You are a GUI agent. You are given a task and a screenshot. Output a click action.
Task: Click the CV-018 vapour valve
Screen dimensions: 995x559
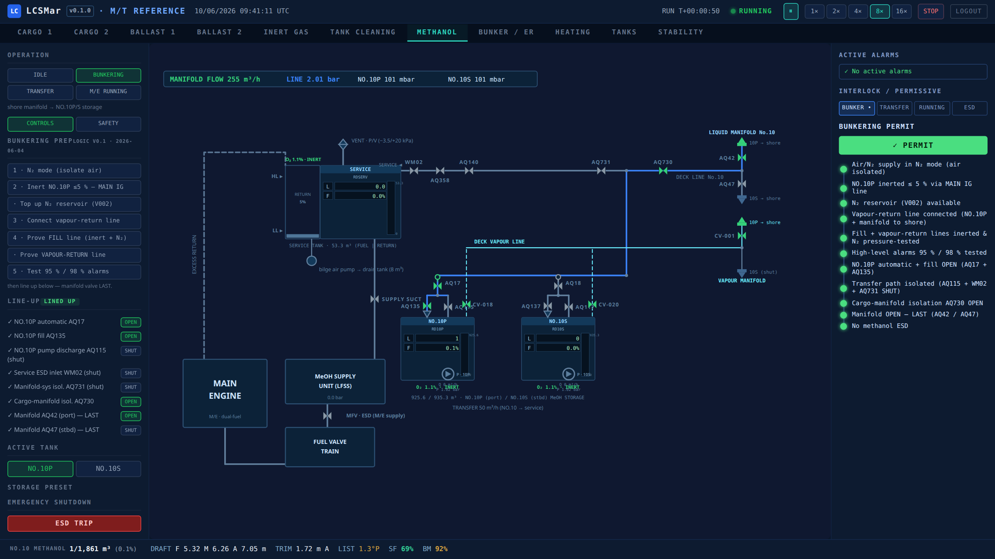pyautogui.click(x=466, y=305)
